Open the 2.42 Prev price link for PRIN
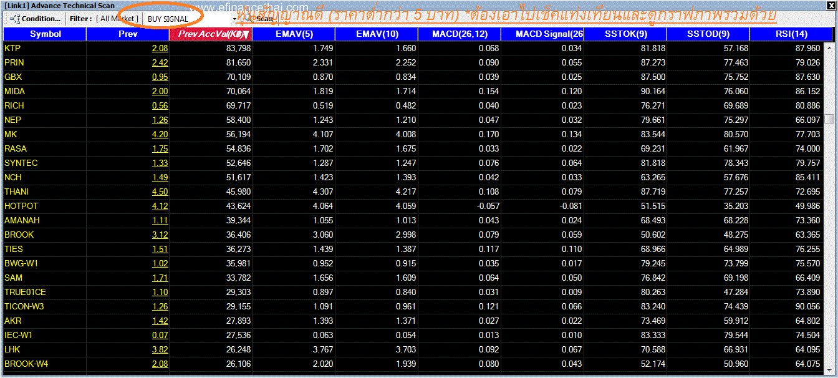The height and width of the screenshot is (378, 838). [x=160, y=62]
